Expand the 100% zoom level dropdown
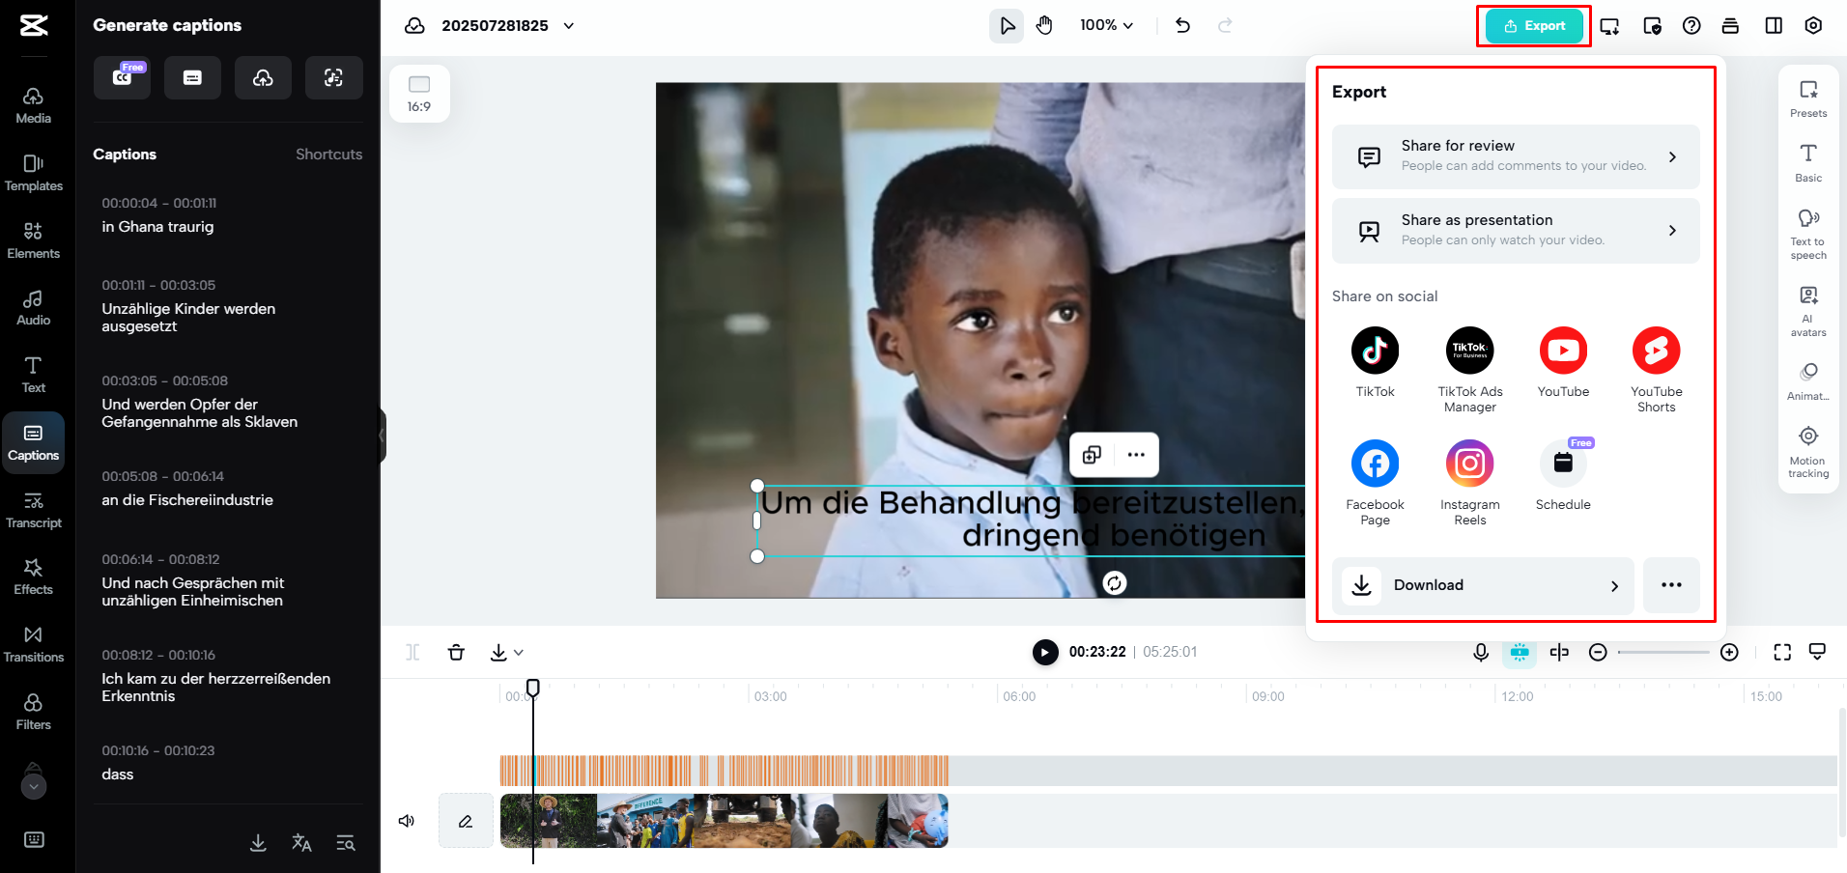1847x873 pixels. [x=1107, y=25]
